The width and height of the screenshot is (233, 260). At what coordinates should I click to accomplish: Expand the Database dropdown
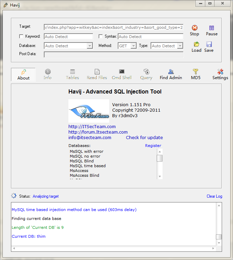pos(90,46)
